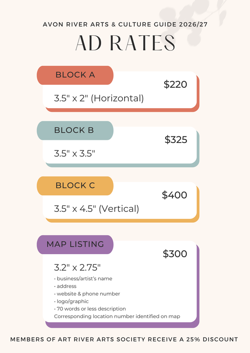Click the 3.5" x 2" (Horizontal) size text
Viewport: 250px width, 353px height.
click(x=99, y=98)
